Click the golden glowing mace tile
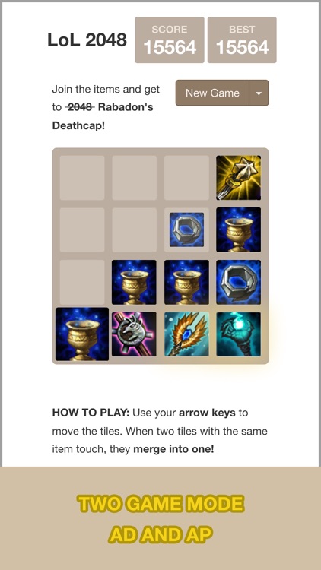Viewport: 321px width, 570px height. pyautogui.click(x=238, y=178)
